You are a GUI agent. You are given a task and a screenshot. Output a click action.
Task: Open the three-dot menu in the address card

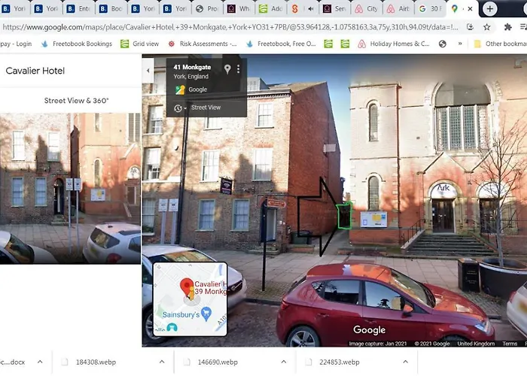tap(239, 69)
